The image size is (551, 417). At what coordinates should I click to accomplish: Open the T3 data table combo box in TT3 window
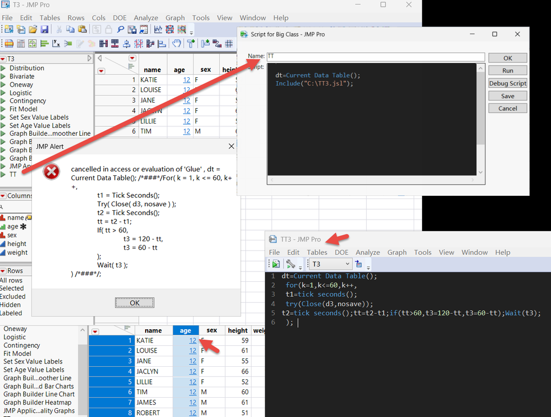[x=330, y=264]
